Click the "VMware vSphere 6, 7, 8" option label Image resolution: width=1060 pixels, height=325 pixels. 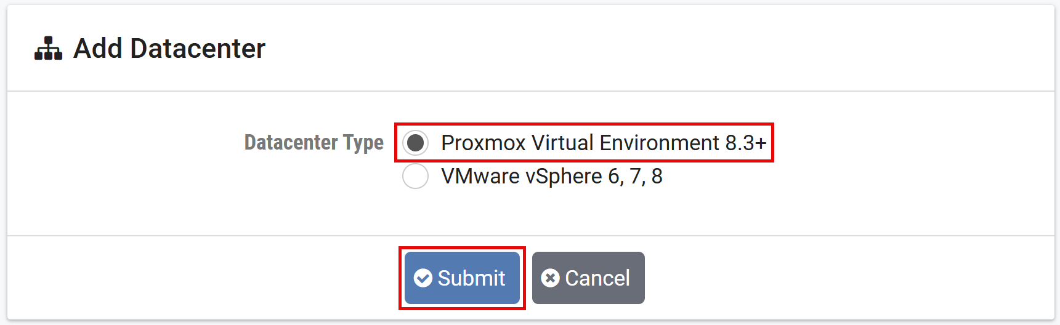point(552,177)
